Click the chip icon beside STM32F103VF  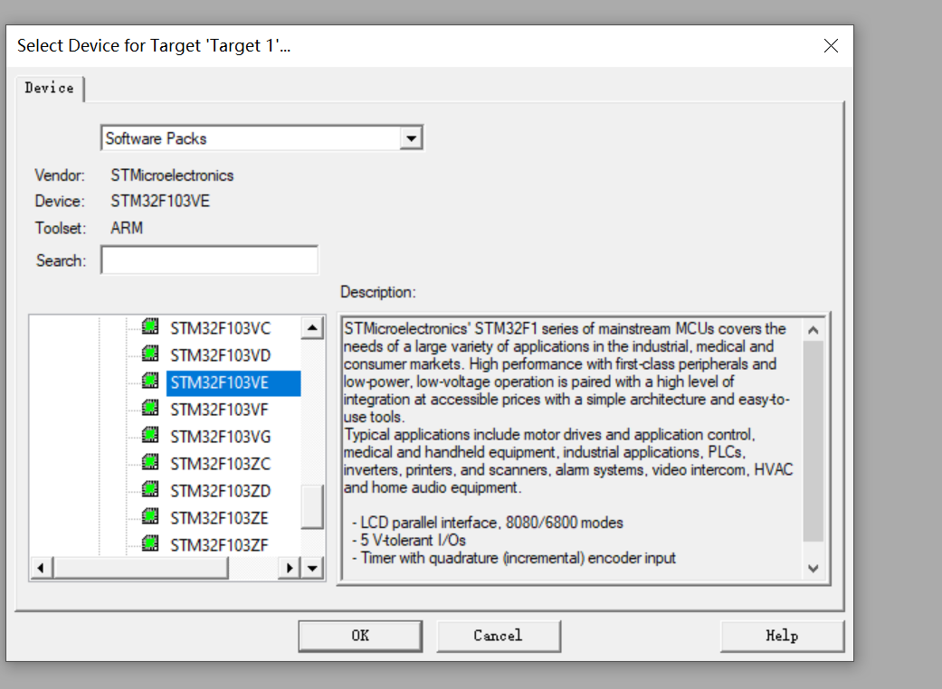tap(150, 409)
